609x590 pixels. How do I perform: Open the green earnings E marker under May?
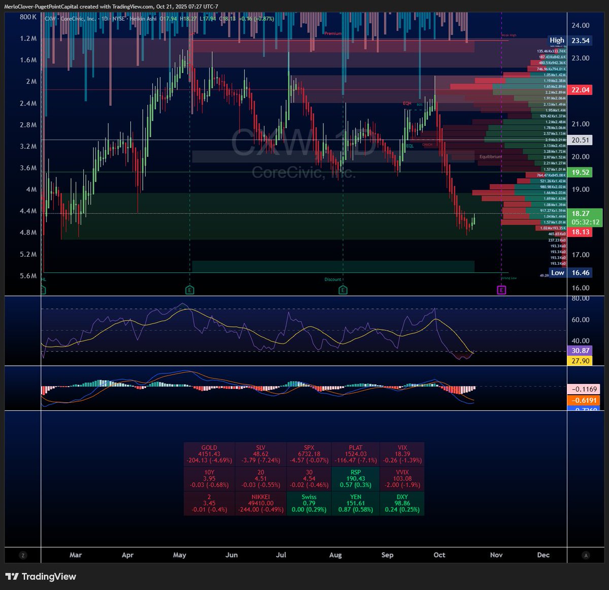[x=190, y=290]
